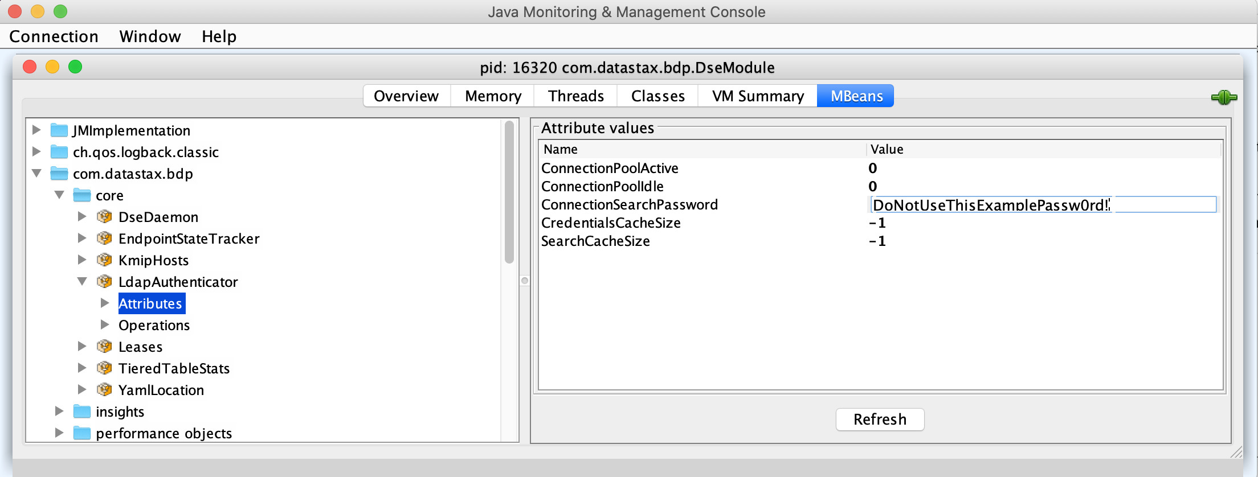The height and width of the screenshot is (477, 1258).
Task: Expand the KmipHosts node
Action: pyautogui.click(x=82, y=260)
